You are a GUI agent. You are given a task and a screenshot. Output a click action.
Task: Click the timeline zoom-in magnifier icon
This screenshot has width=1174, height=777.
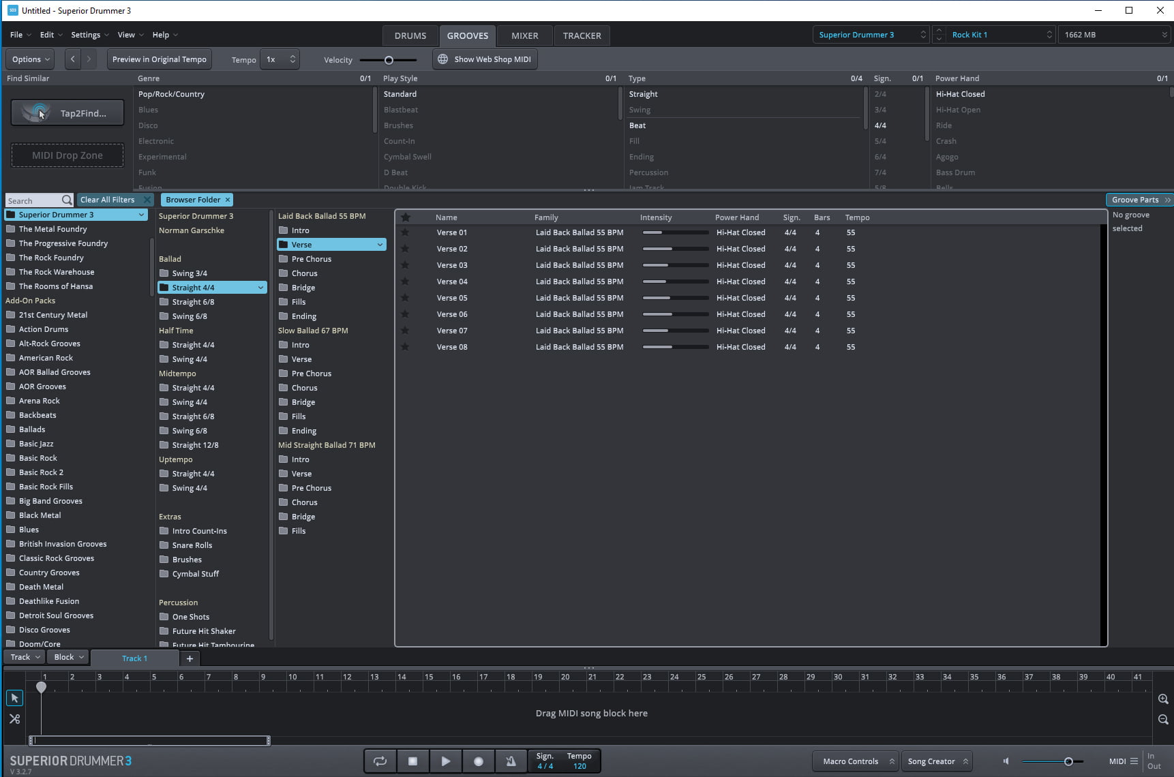click(1162, 699)
